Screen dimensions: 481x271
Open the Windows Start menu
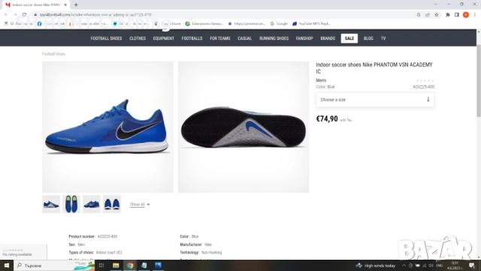7,265
